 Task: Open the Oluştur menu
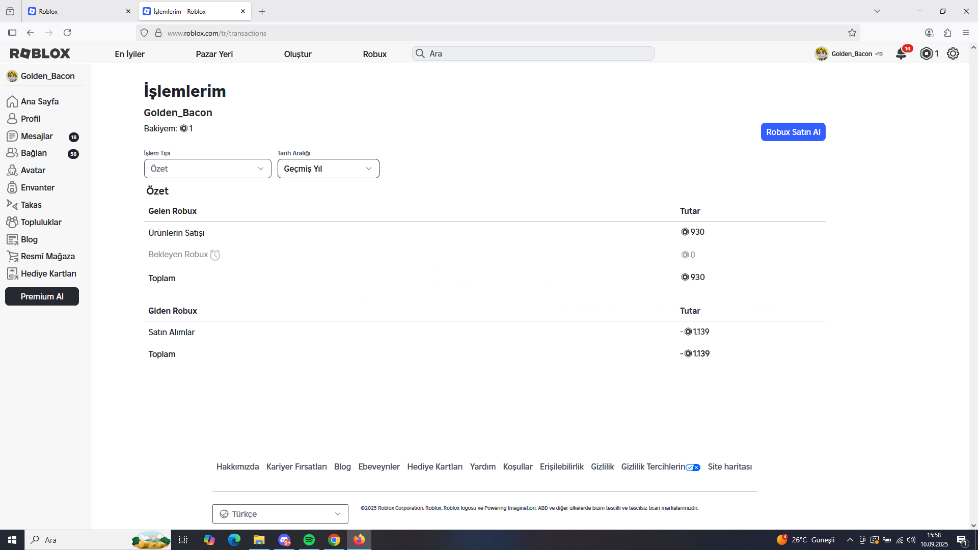click(x=298, y=54)
